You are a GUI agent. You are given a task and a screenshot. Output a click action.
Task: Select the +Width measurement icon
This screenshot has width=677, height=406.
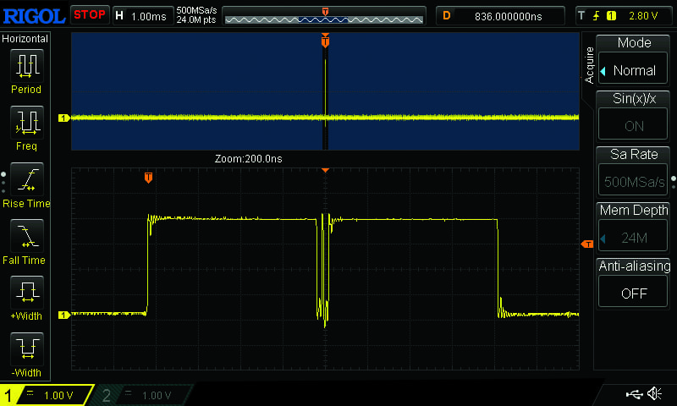coord(26,293)
